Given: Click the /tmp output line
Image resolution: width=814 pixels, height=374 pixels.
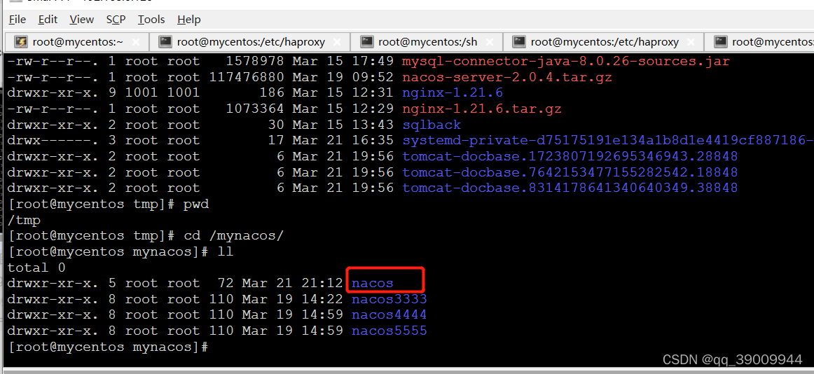Looking at the screenshot, I should click(24, 220).
